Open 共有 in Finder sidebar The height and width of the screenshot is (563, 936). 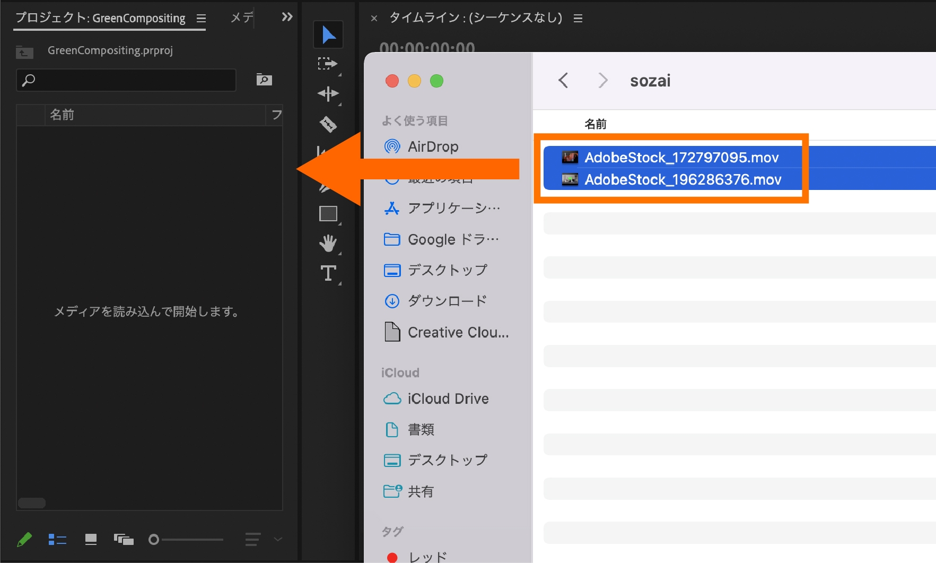click(408, 491)
